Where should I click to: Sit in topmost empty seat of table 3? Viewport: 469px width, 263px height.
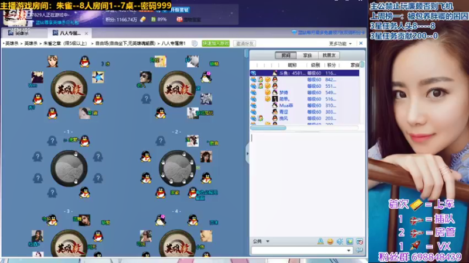[x=52, y=141]
